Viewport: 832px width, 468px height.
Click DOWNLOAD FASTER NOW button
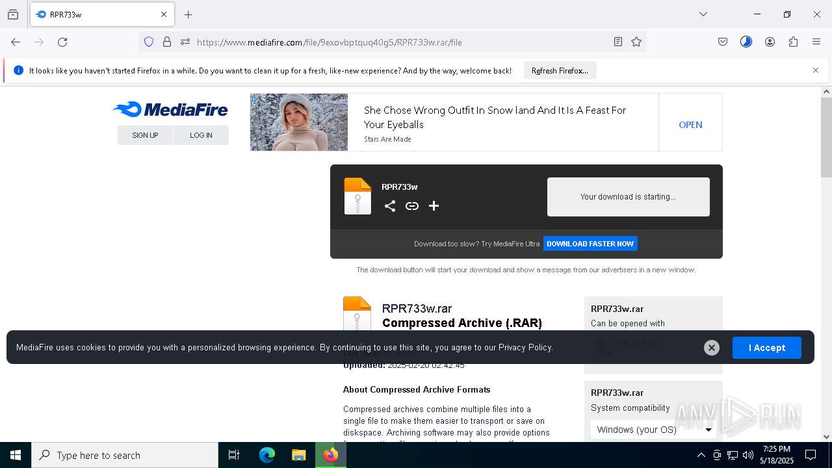590,244
